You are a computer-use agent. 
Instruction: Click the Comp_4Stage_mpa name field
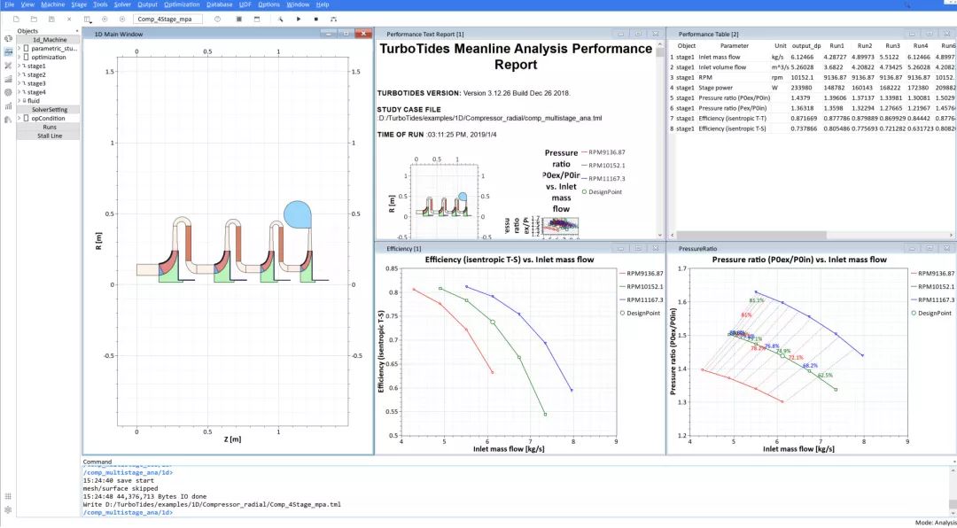[167, 19]
